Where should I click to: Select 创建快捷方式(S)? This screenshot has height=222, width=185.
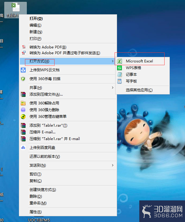(x=68, y=190)
